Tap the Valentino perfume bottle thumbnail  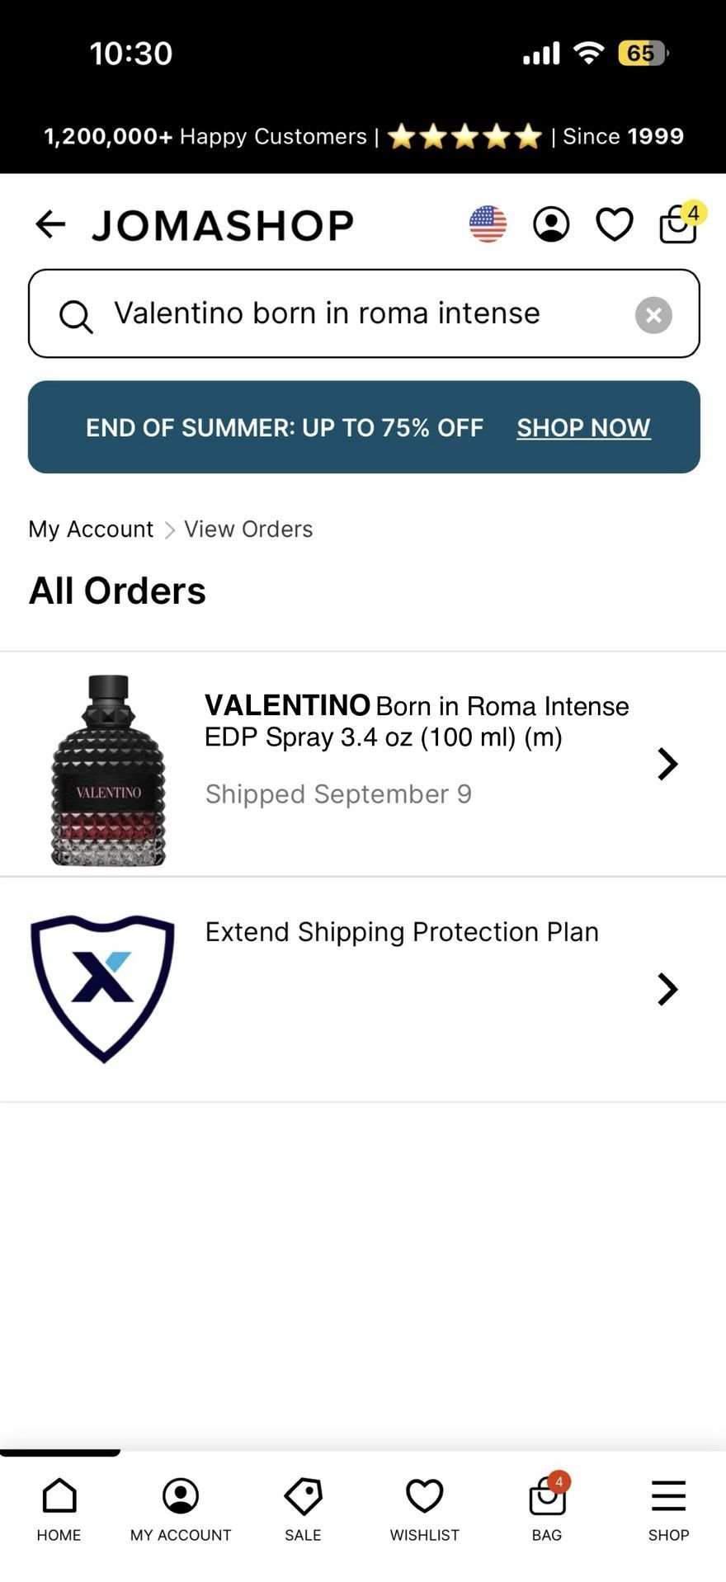point(108,770)
